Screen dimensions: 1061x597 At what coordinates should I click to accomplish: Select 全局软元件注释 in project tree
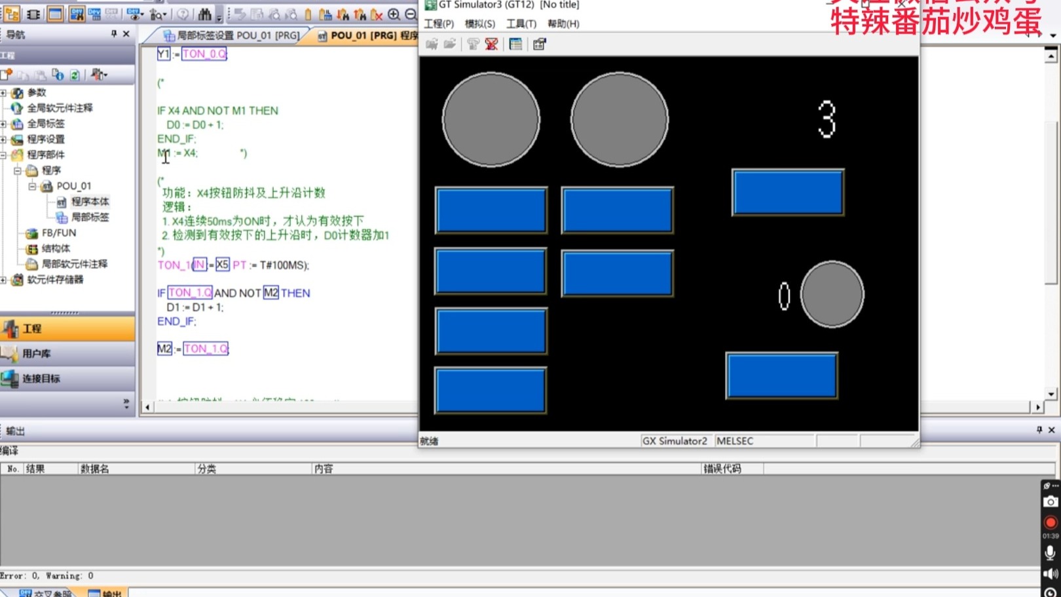coord(60,108)
